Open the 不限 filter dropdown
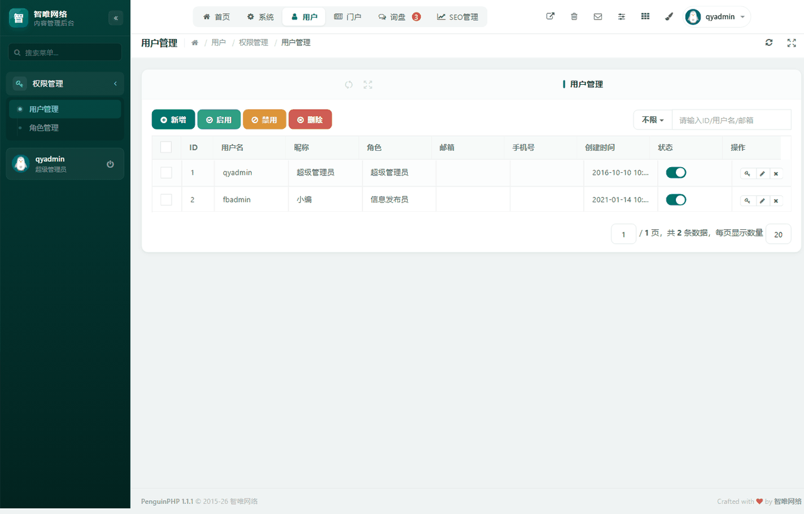 [653, 119]
